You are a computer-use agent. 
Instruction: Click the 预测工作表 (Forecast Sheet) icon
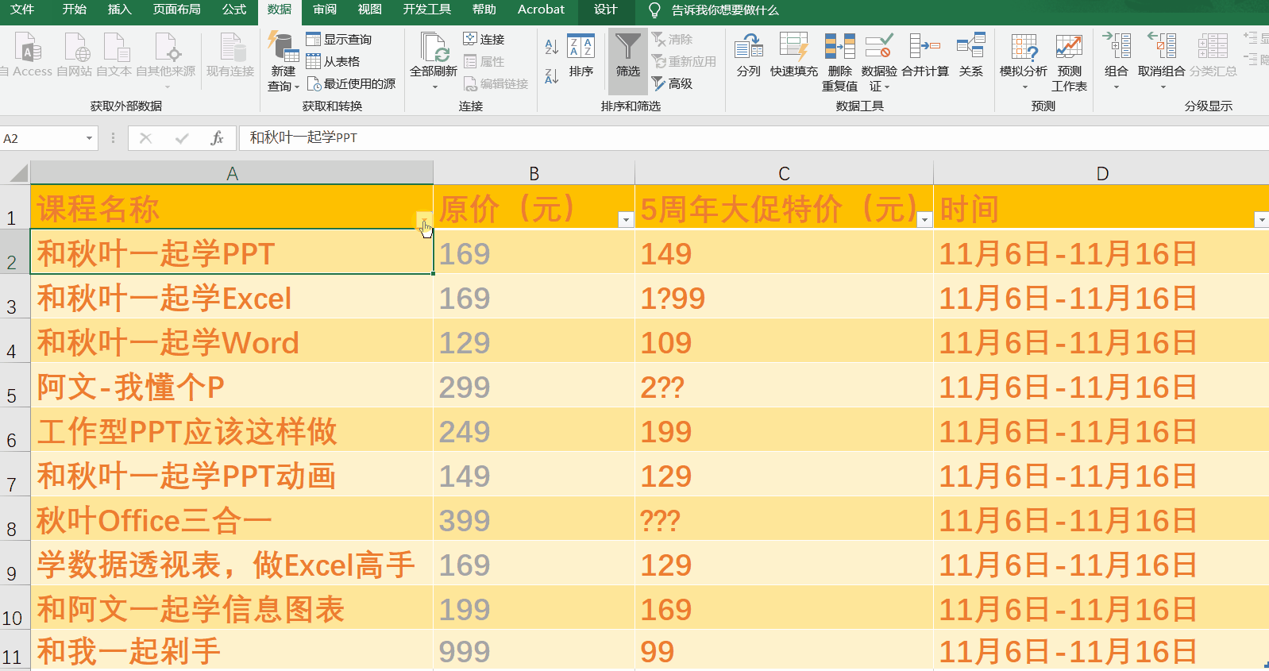(1069, 62)
